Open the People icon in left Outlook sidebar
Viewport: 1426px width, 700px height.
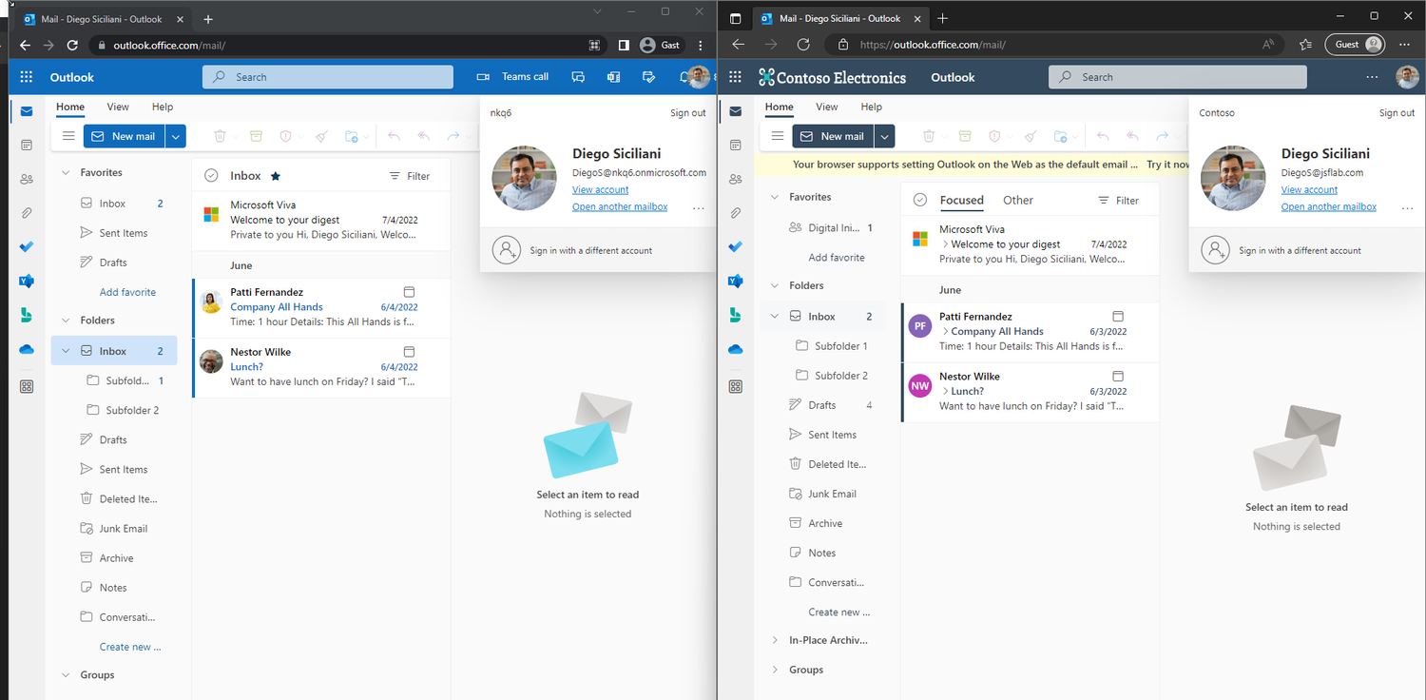27,179
